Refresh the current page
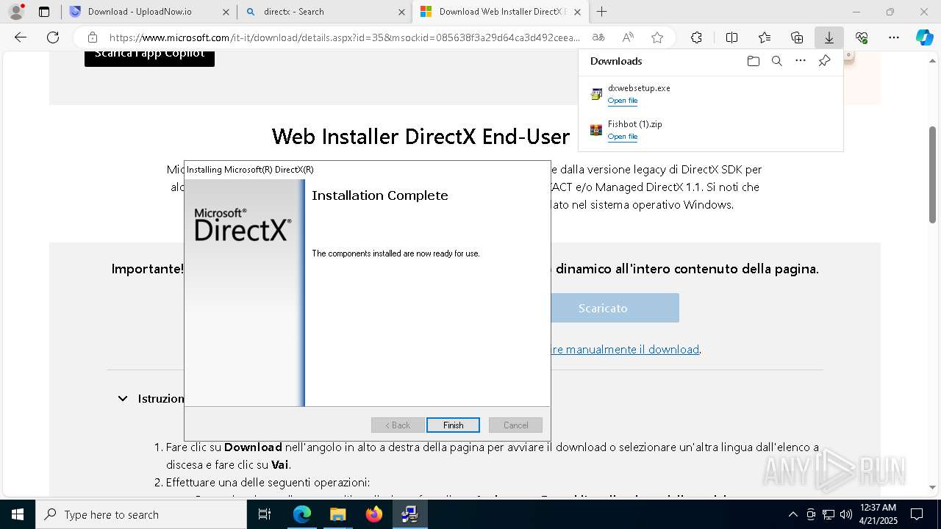The width and height of the screenshot is (941, 529). 53,37
